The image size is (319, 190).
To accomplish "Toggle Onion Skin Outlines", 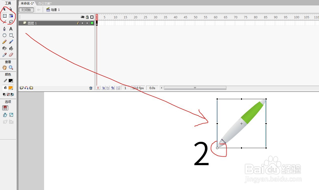I will pyautogui.click(x=107, y=88).
